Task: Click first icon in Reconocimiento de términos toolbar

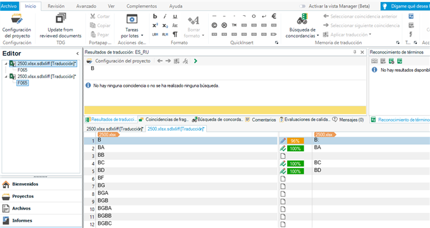Action: [374, 61]
